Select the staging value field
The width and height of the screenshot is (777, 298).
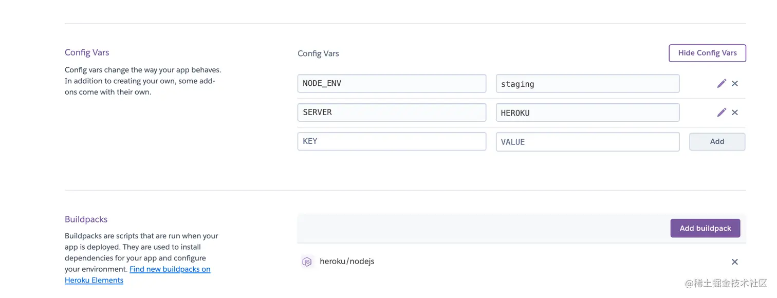tap(587, 83)
